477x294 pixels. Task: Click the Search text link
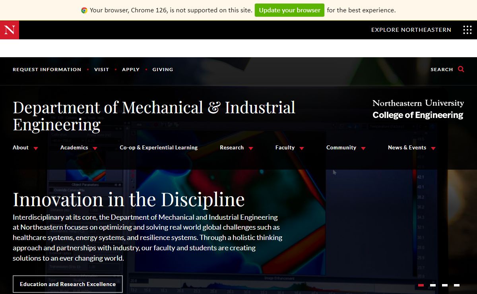(442, 70)
